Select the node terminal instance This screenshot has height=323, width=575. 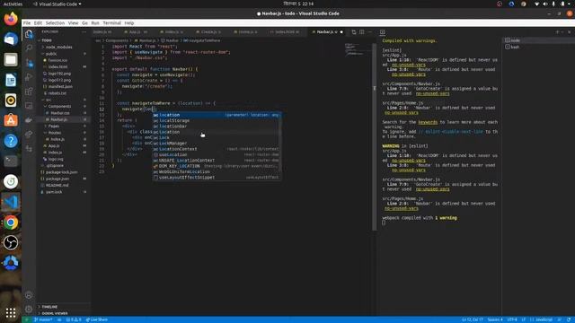click(x=538, y=40)
